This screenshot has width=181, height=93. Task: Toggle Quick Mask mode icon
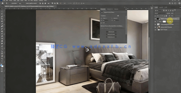2,69
